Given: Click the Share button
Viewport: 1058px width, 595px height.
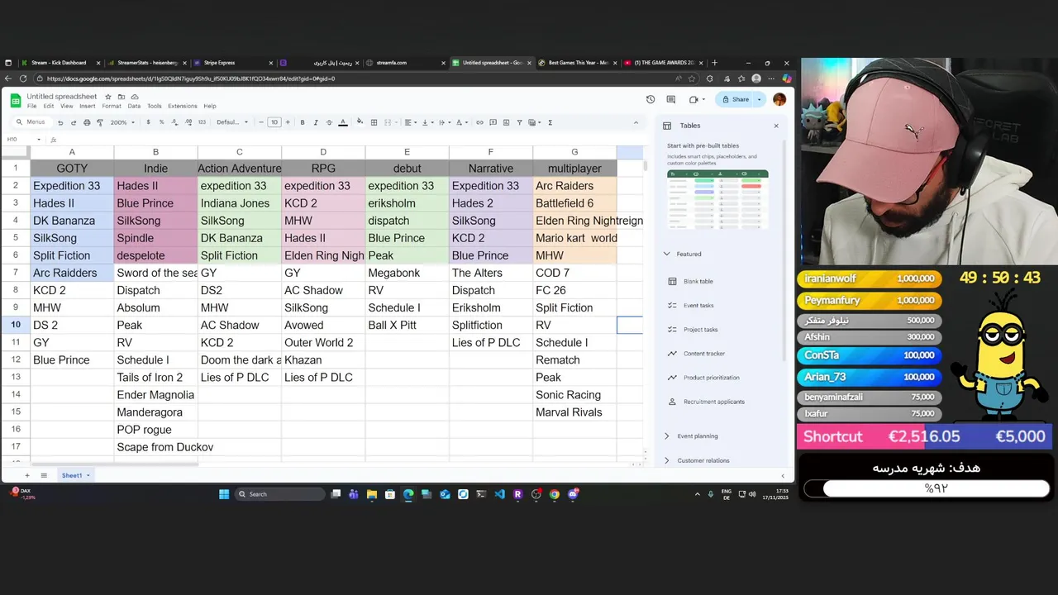Looking at the screenshot, I should pyautogui.click(x=736, y=99).
